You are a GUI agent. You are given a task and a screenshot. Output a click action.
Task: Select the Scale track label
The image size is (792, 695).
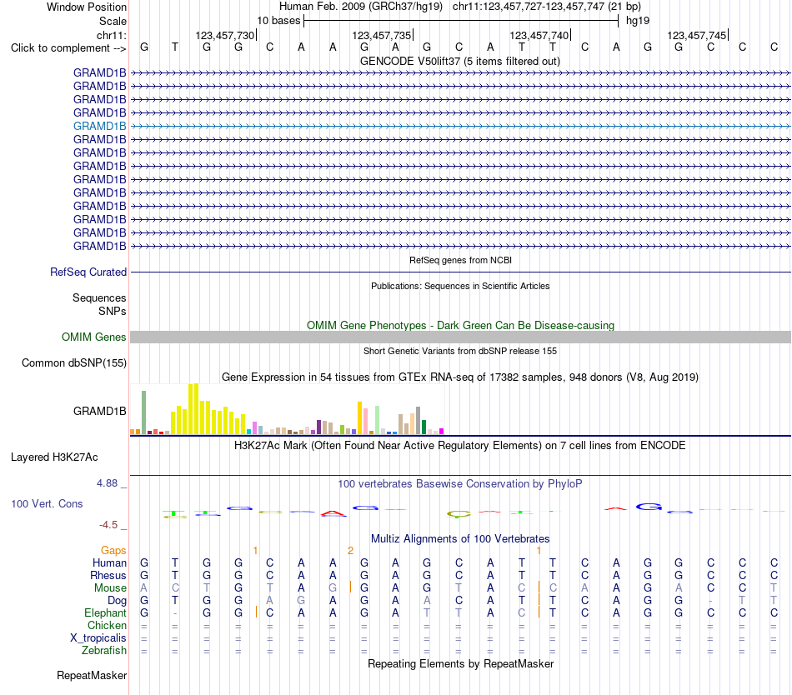[113, 21]
